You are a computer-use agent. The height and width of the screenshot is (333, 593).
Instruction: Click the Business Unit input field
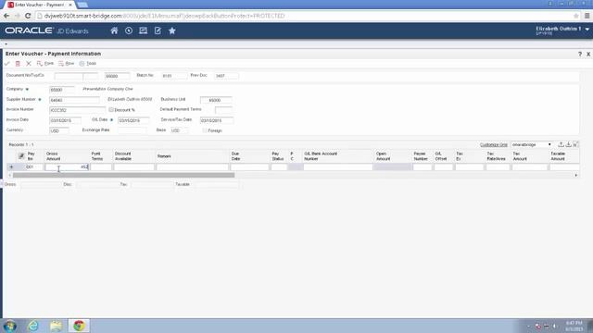click(216, 100)
